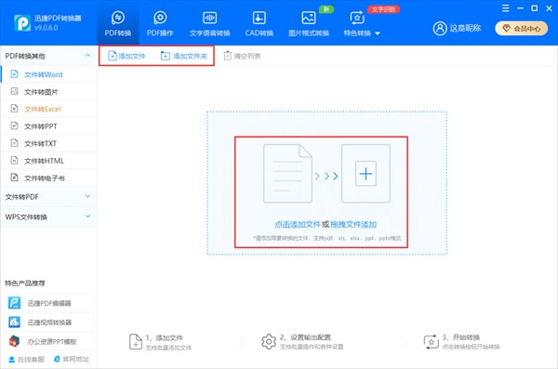Click 添加文件夹 in the toolbar
This screenshot has width=558, height=369.
click(183, 56)
